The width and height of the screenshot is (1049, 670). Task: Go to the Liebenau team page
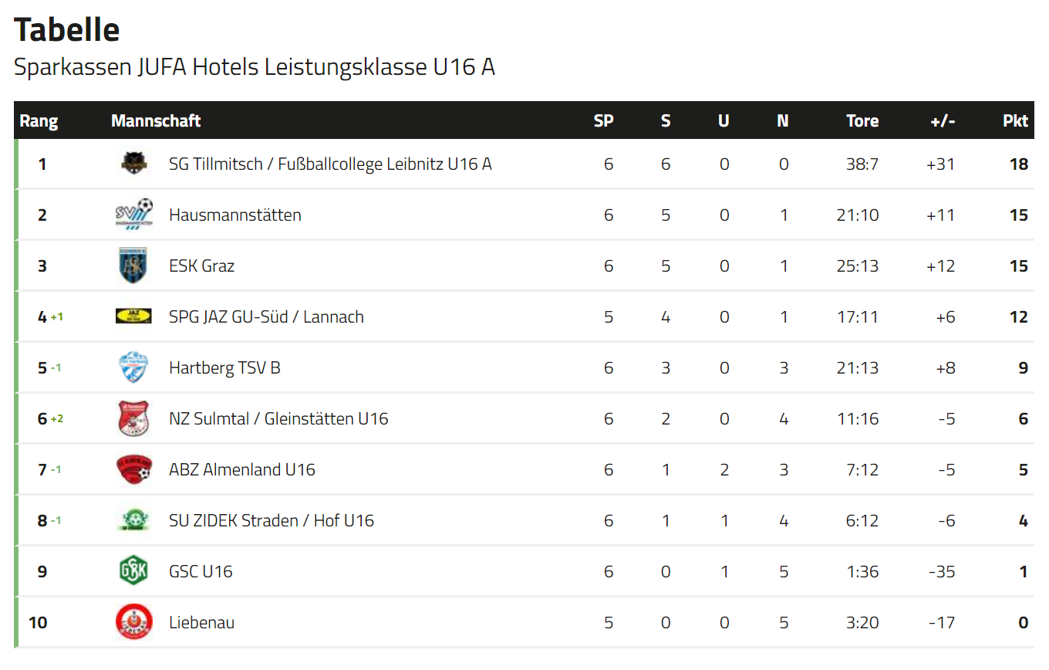[x=202, y=622]
